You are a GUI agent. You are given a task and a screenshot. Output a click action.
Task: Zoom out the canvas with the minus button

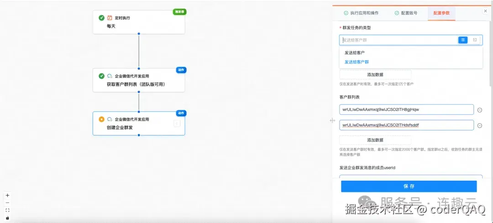click(x=8, y=203)
